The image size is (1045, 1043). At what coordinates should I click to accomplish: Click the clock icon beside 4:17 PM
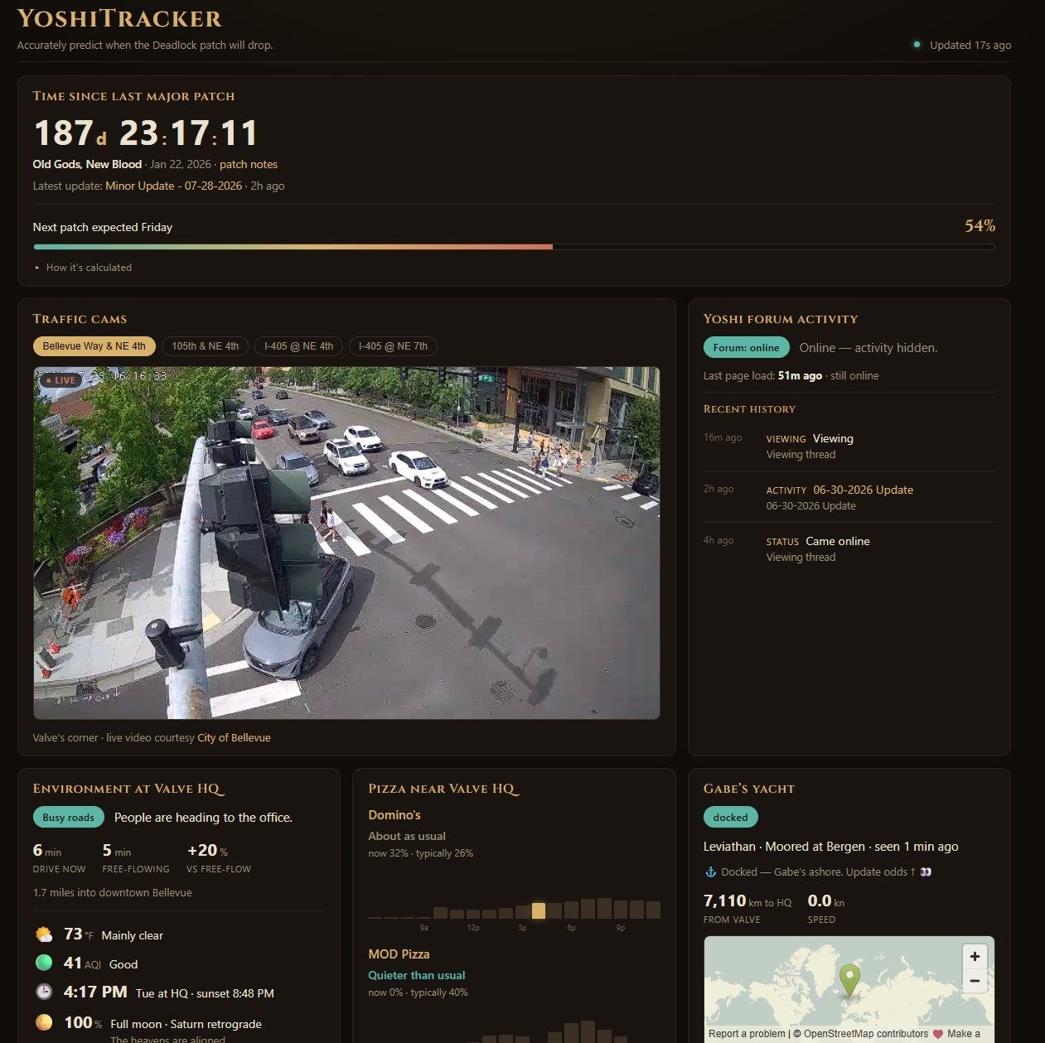(44, 992)
